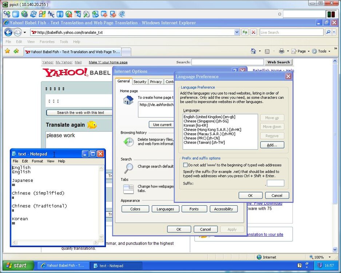This screenshot has height=273, width=341.
Task: Click OK in Language Preference dialog
Action: pos(250,195)
